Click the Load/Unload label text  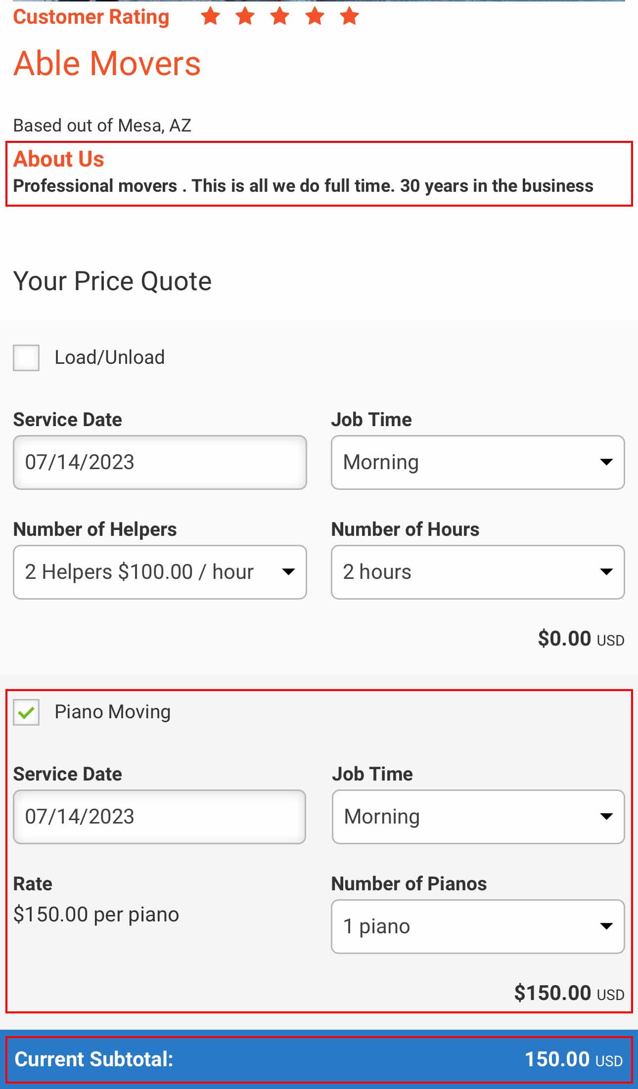(109, 357)
